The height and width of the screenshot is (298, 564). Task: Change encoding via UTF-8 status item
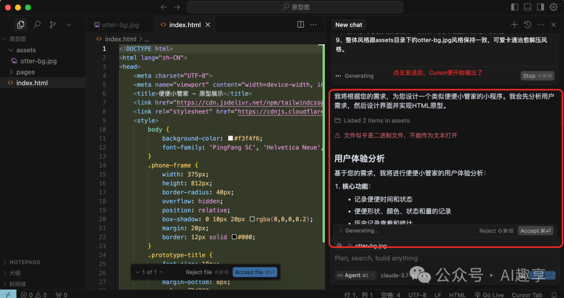point(418,295)
